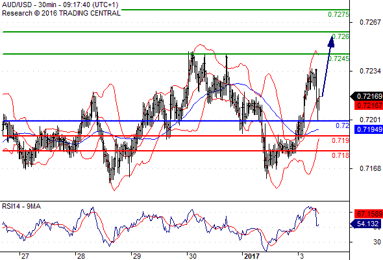Click the Trading Central research copyright text

(x=61, y=13)
